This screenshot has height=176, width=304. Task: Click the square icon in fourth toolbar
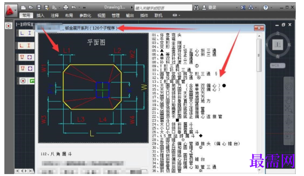[30, 68]
